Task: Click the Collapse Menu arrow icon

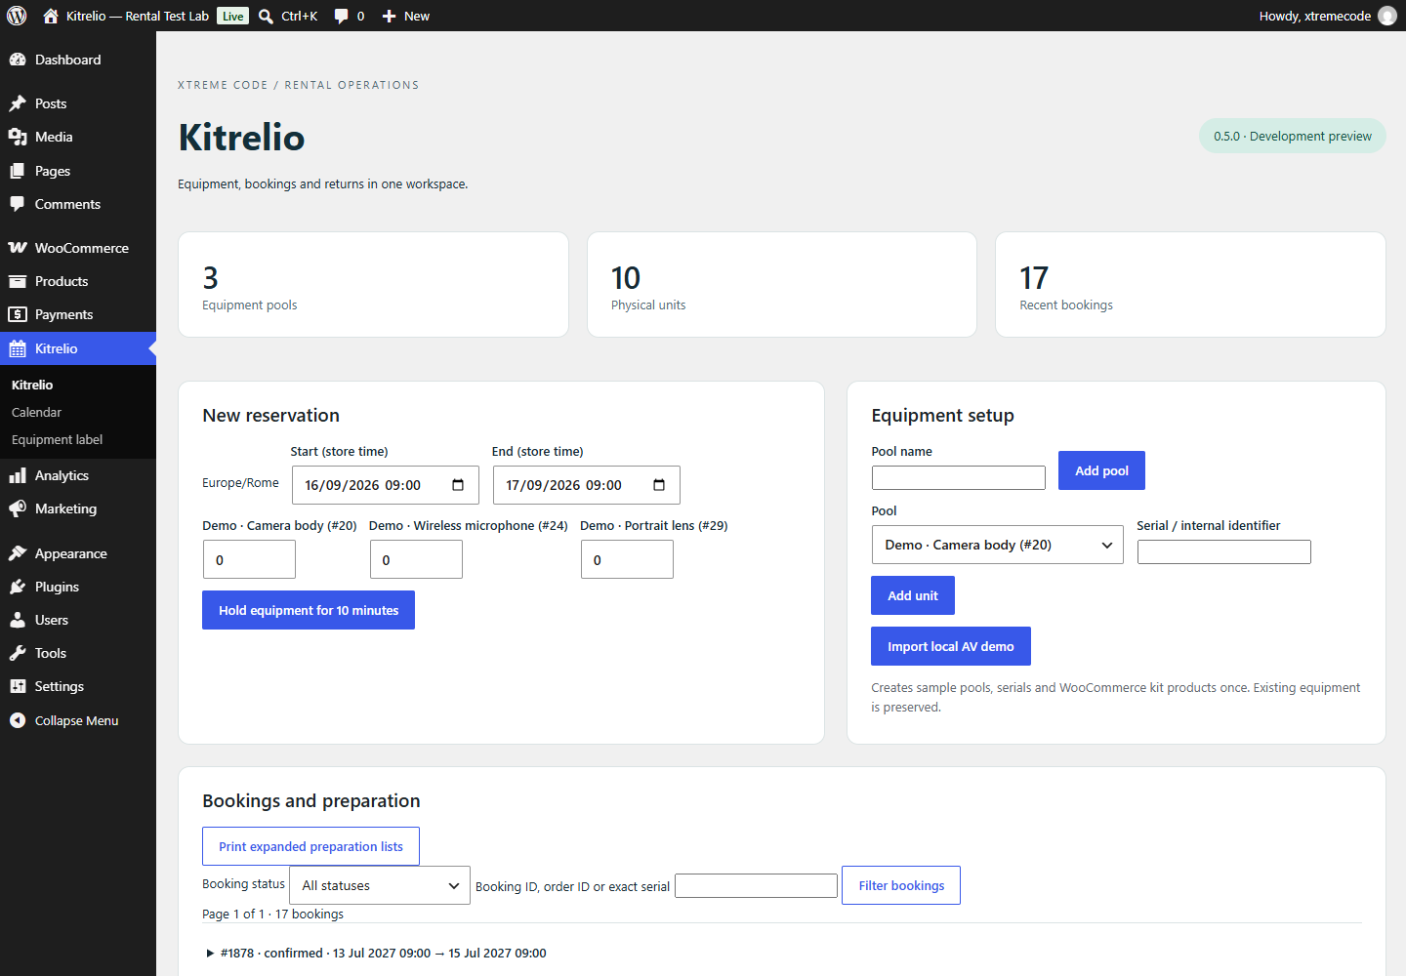Action: coord(18,720)
